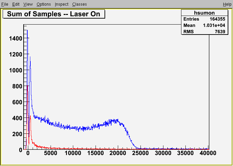
Task: Click the 40000 label on x-axis
Action: click(x=208, y=153)
